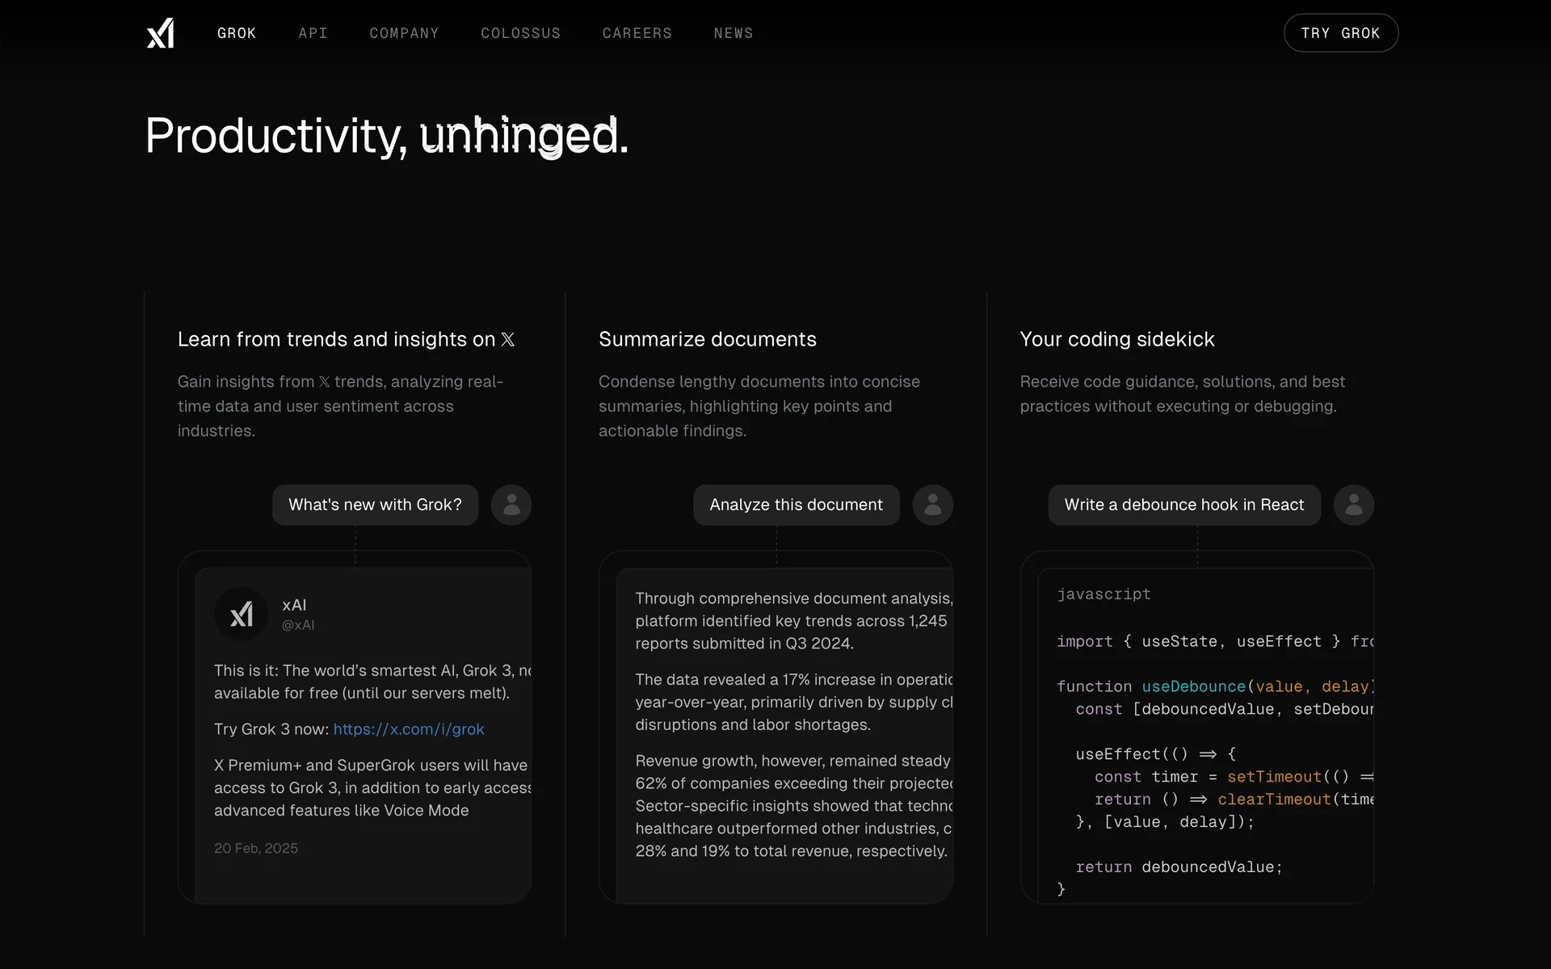The image size is (1551, 969).
Task: Click the user avatar beside 'Analyze this document'
Action: pos(932,505)
